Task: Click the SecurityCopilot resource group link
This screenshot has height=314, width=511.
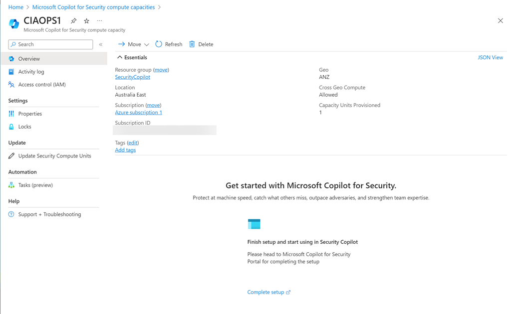Action: (132, 77)
